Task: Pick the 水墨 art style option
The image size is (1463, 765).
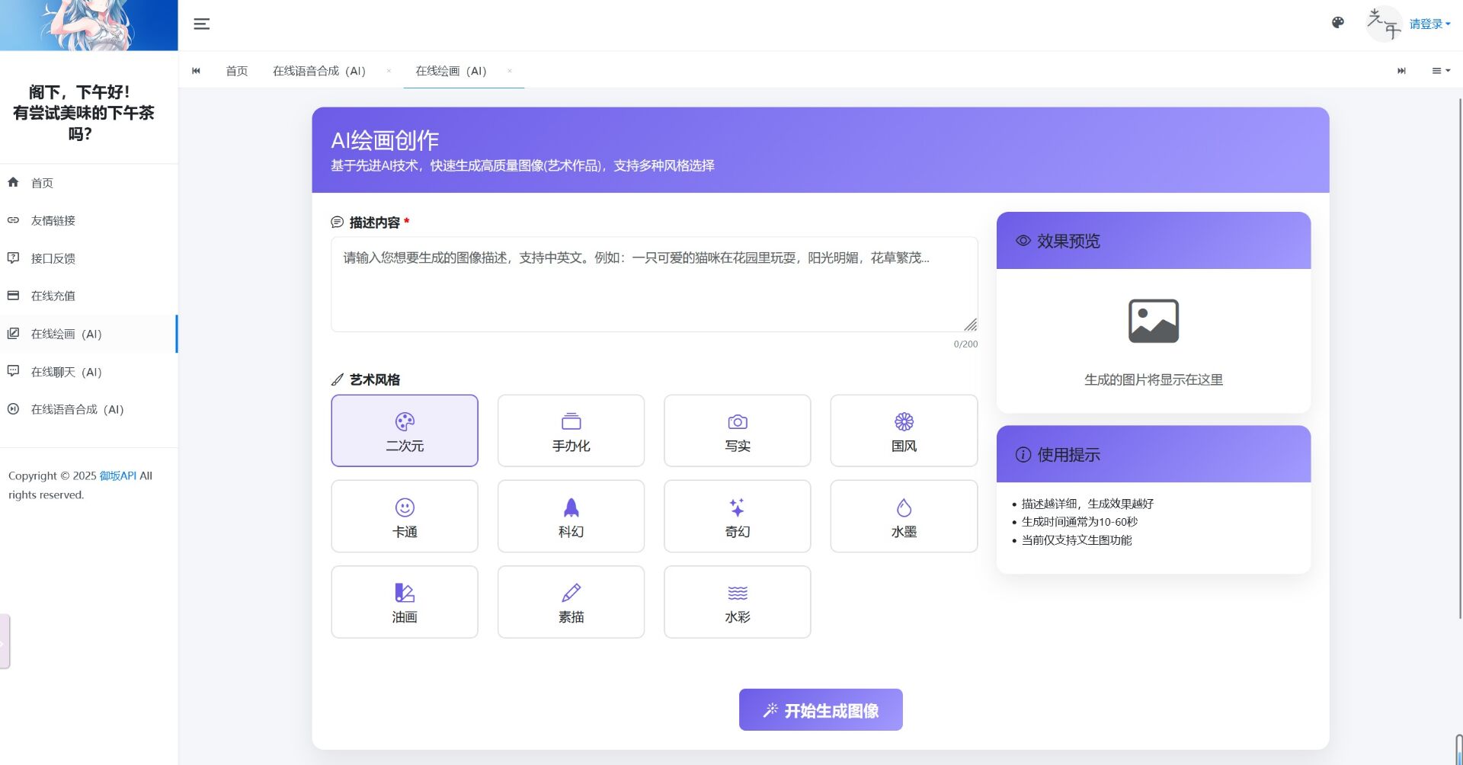Action: [903, 516]
